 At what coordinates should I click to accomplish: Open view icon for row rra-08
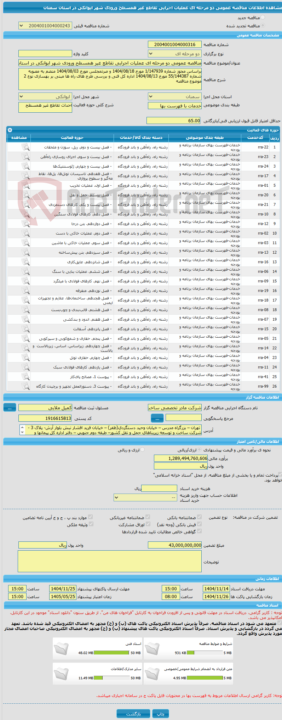pos(25,310)
